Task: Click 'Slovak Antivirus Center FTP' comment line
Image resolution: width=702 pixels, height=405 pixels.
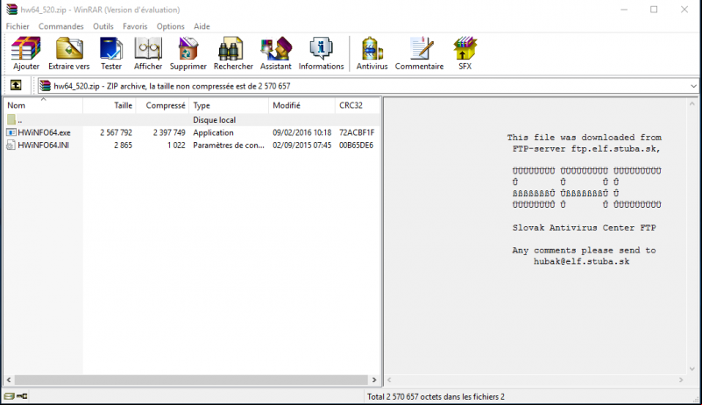Action: pyautogui.click(x=585, y=228)
